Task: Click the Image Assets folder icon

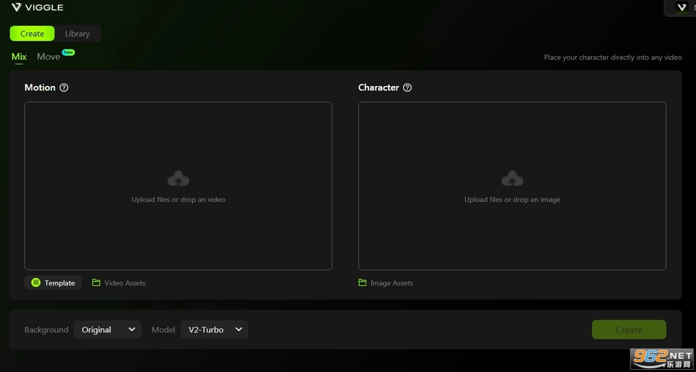Action: 362,283
